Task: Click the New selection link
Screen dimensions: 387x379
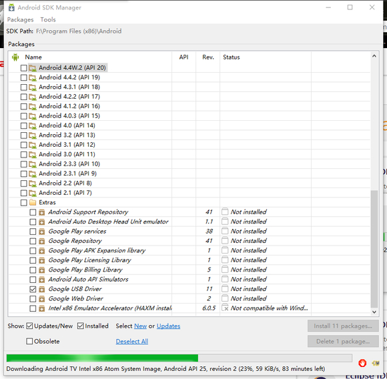Action: [140, 326]
